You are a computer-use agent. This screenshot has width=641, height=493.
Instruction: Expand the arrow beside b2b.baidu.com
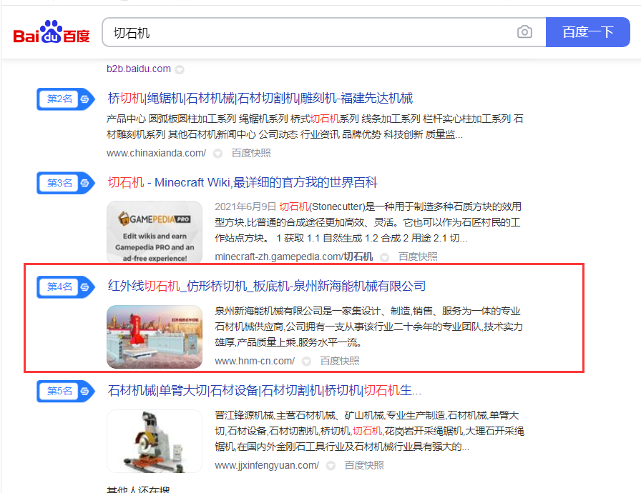click(x=180, y=69)
